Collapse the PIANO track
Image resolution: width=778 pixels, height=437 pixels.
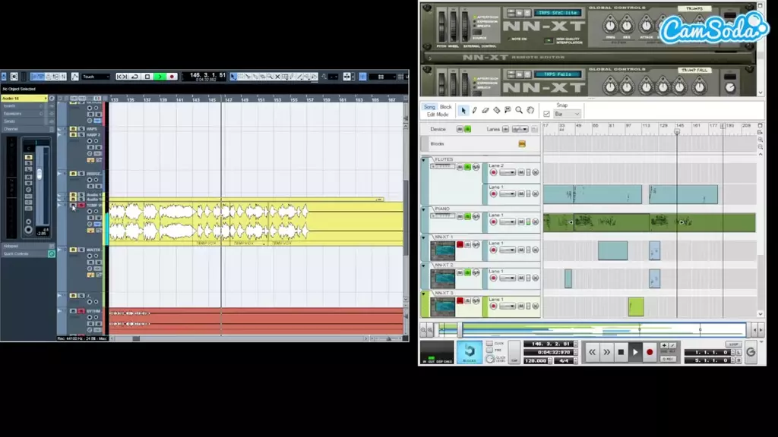tap(424, 209)
